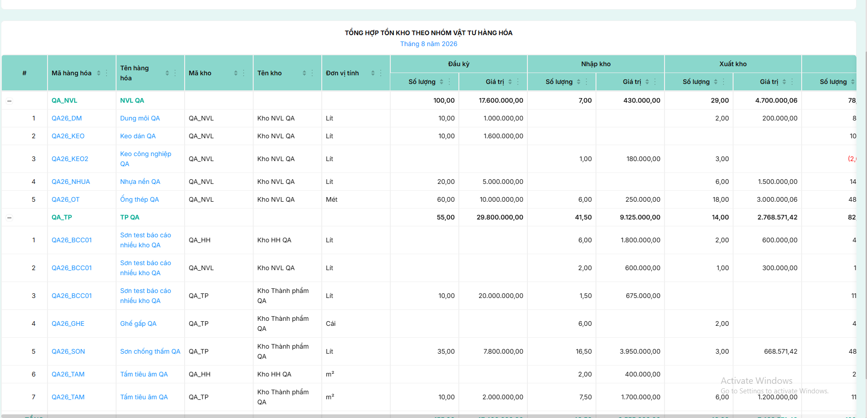This screenshot has width=867, height=418.
Task: Open Xuất kho Giá trị column menu
Action: (792, 82)
